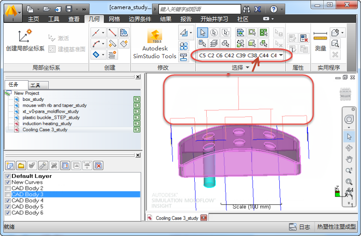Click 热塑性注塑成型 in status bar
Viewport: 361px width, 236px height.
point(336,227)
